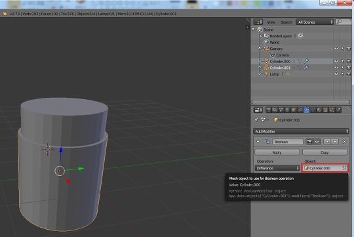
Task: Click the Cylinder.001 mesh object icon
Action: coord(266,68)
